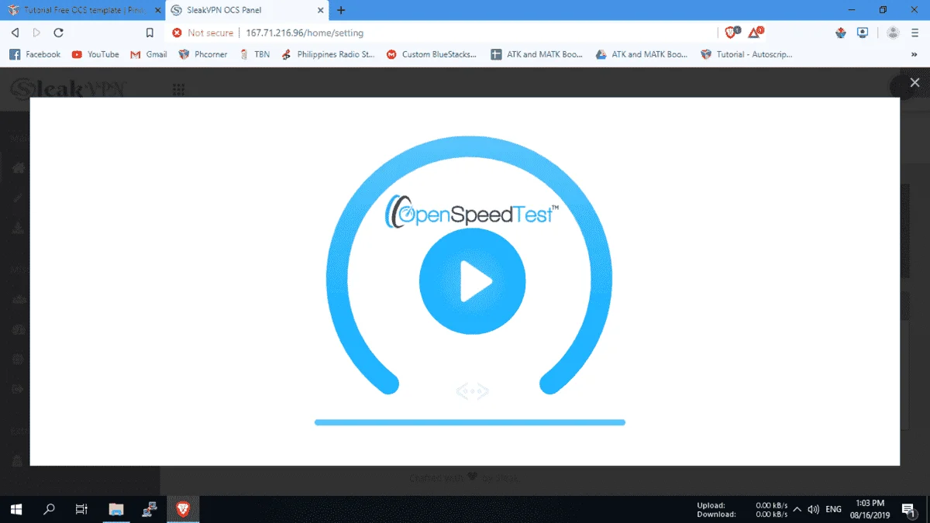The height and width of the screenshot is (523, 930).
Task: Click the address bar URL
Action: click(305, 33)
